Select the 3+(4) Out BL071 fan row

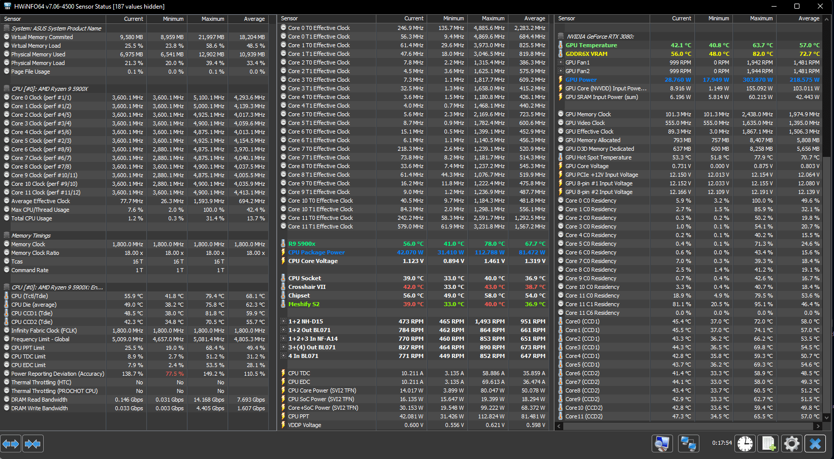pos(412,347)
